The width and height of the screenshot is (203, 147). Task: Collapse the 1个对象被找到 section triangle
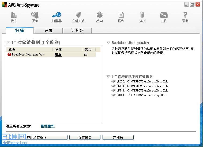pos(8,42)
